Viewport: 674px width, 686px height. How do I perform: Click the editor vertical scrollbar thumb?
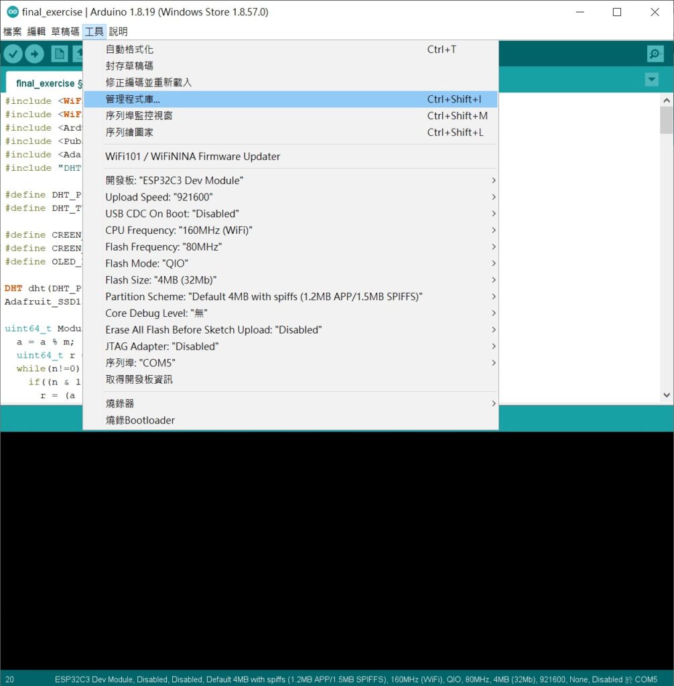click(x=667, y=121)
